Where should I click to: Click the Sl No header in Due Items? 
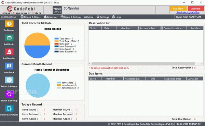click(95, 79)
